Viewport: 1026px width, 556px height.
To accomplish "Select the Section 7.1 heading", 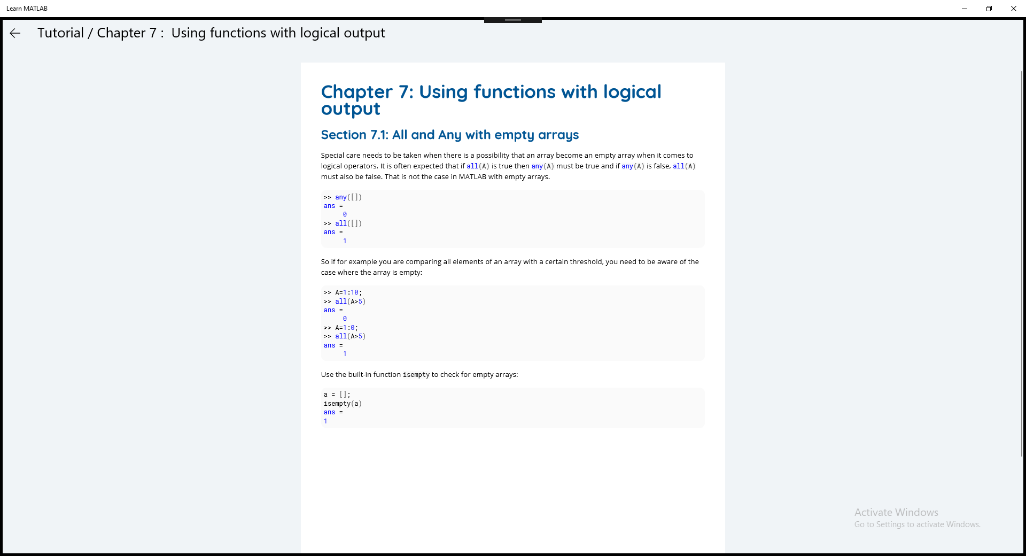I will coord(449,135).
